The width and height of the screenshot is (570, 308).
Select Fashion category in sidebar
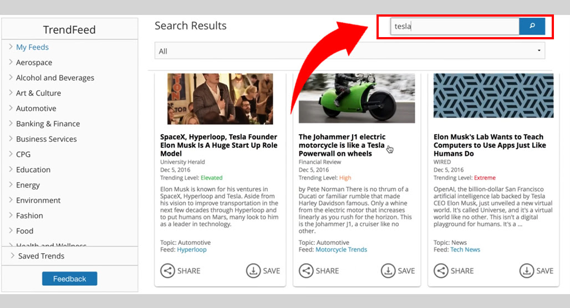click(x=29, y=215)
